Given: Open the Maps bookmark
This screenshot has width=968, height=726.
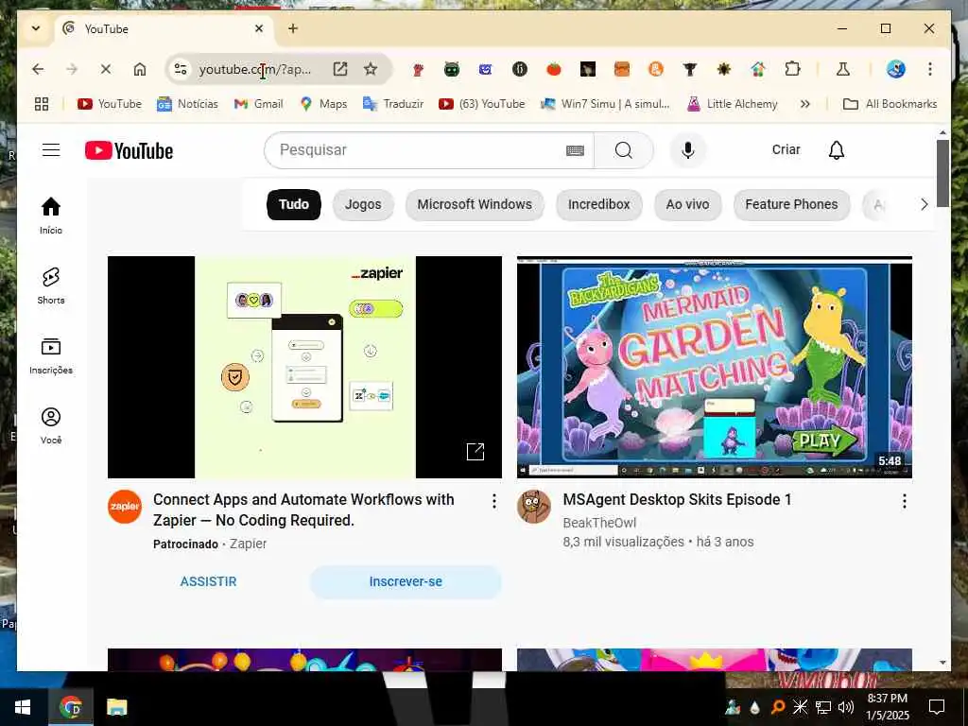Looking at the screenshot, I should pyautogui.click(x=323, y=104).
